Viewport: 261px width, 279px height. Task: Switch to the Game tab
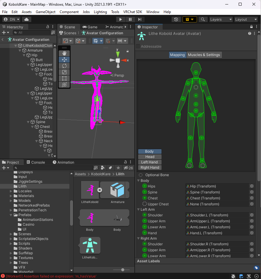pyautogui.click(x=90, y=27)
